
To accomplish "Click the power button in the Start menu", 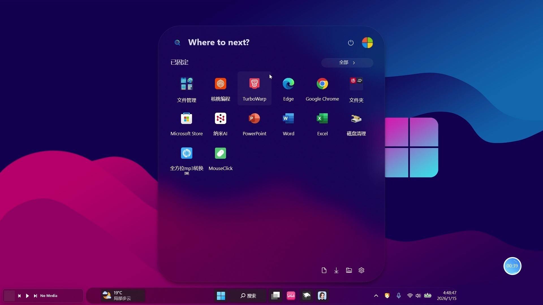I will [351, 43].
